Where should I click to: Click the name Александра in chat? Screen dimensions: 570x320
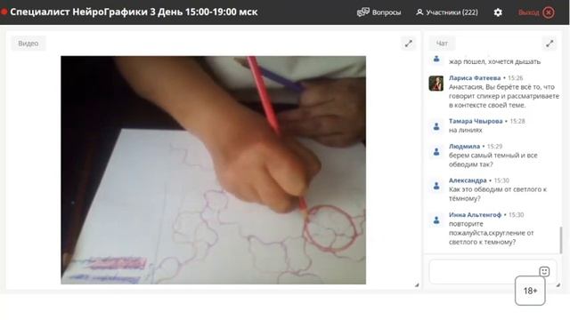tap(468, 180)
